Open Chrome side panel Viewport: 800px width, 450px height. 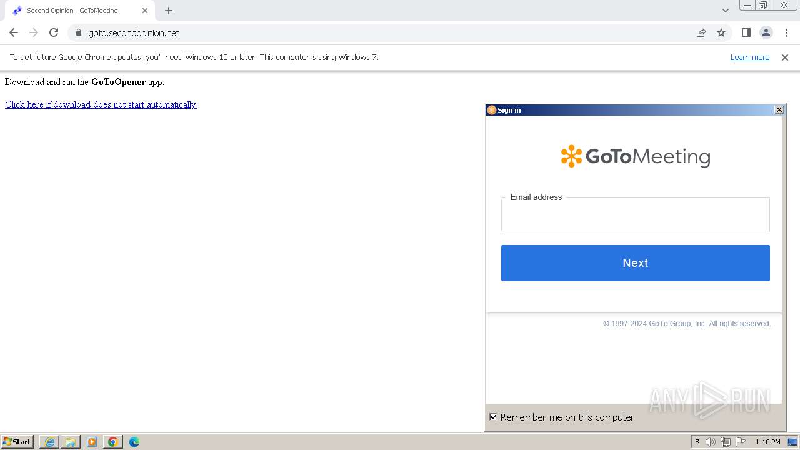746,32
